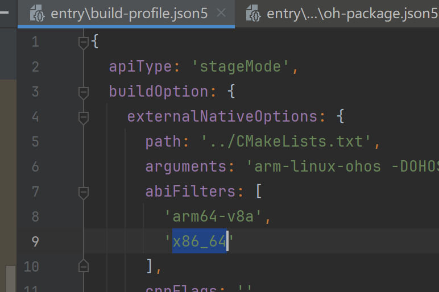439x292 pixels.
Task: Switch to the entry\build-profile.json5 tab
Action: tap(129, 13)
